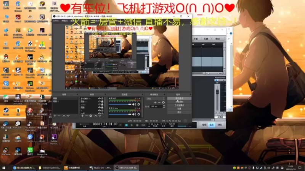The image size is (305, 171).
Task: Click Play in Studio One transport bar
Action: tap(132, 125)
